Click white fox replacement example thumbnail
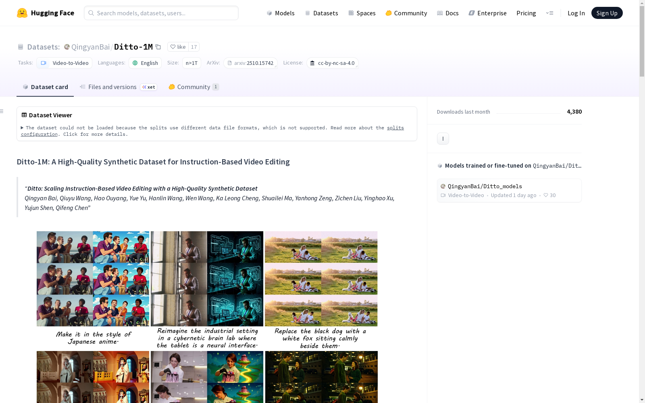This screenshot has height=403, width=645. point(321,278)
